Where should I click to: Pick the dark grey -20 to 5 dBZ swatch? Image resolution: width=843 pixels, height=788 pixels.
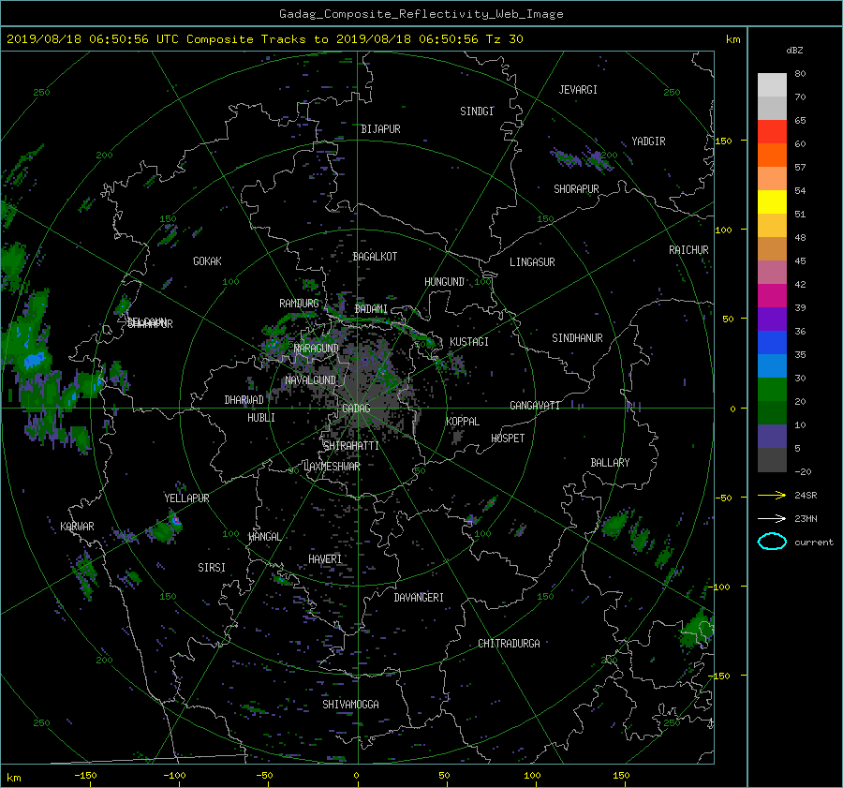(772, 459)
